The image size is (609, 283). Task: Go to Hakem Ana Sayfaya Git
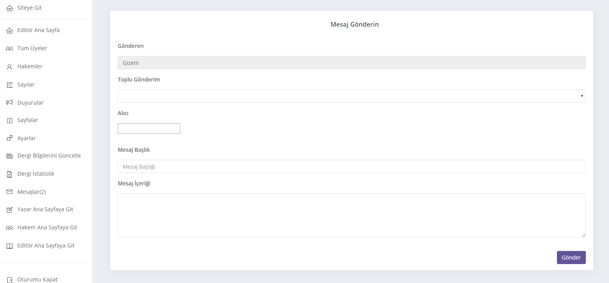[47, 227]
